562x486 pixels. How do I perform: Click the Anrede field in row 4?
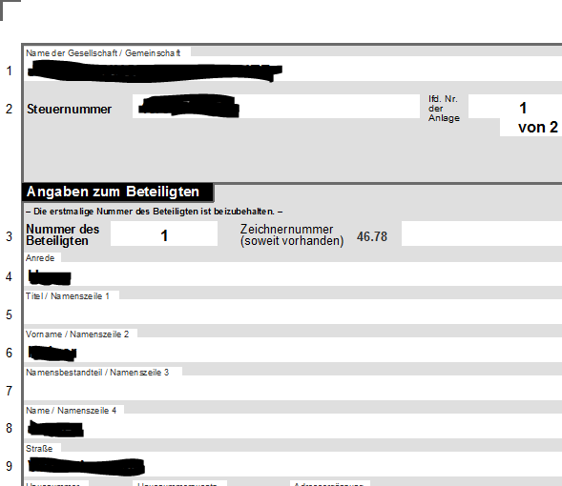pyautogui.click(x=293, y=274)
